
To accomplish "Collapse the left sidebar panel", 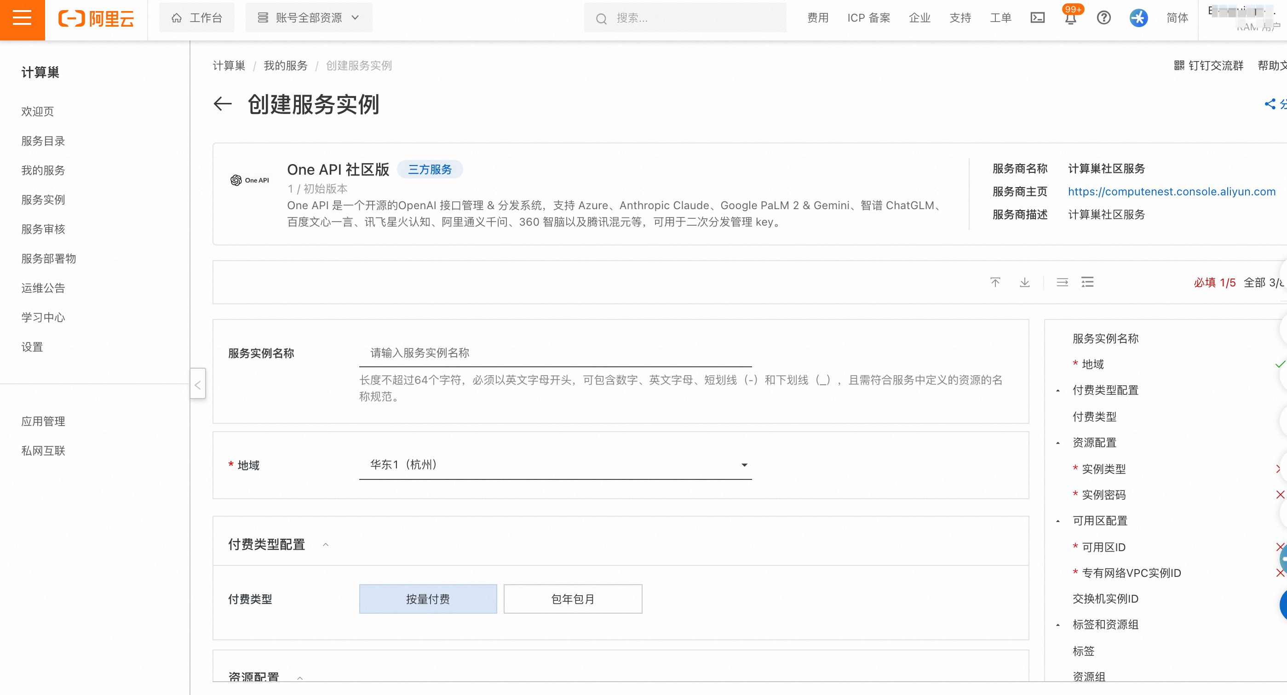I will coord(198,384).
